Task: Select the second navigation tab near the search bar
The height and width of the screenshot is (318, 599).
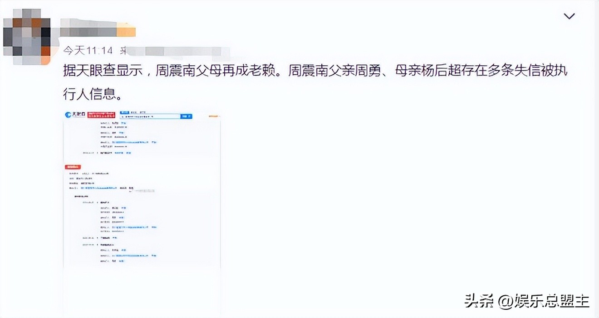Action: pos(133,112)
